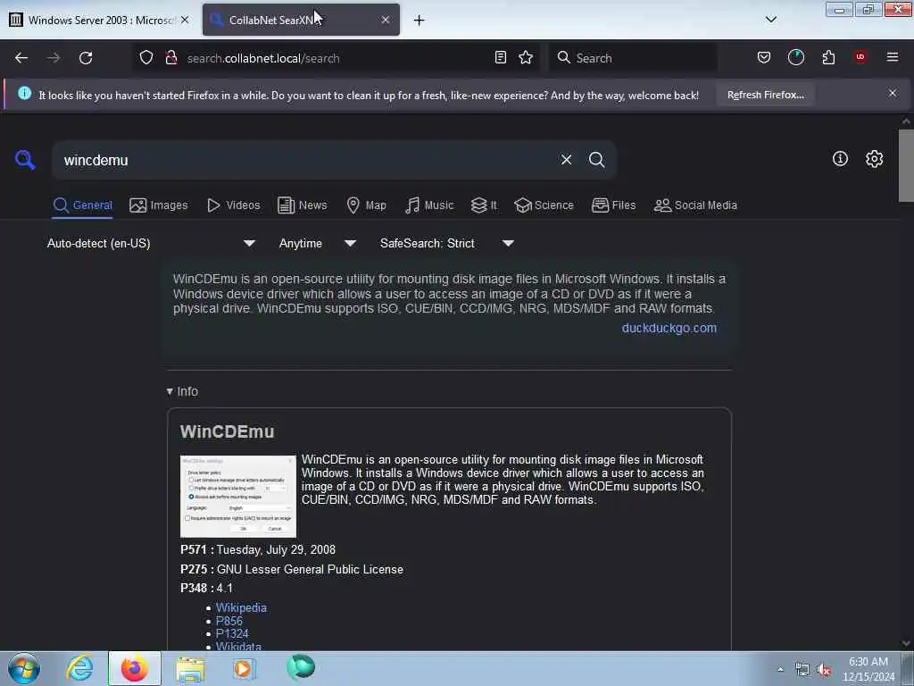914x686 pixels.
Task: Click the WinCDEmu settings thumbnail image
Action: click(237, 497)
